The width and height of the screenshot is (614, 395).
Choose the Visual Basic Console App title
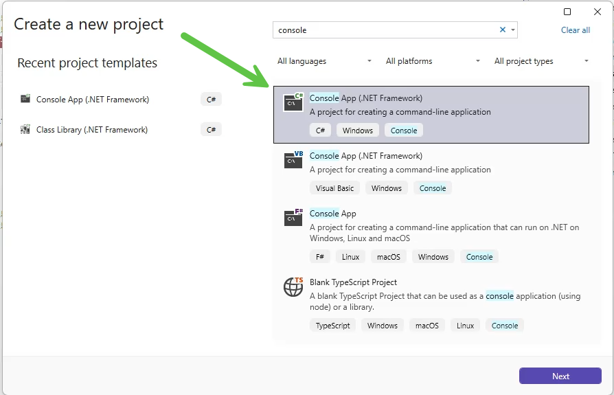click(x=366, y=156)
